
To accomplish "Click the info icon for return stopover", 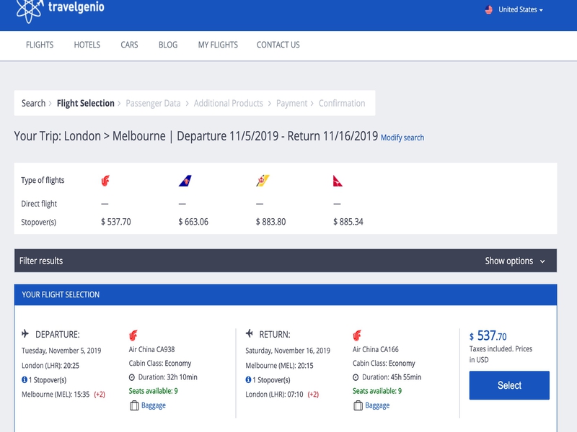I will pyautogui.click(x=248, y=380).
